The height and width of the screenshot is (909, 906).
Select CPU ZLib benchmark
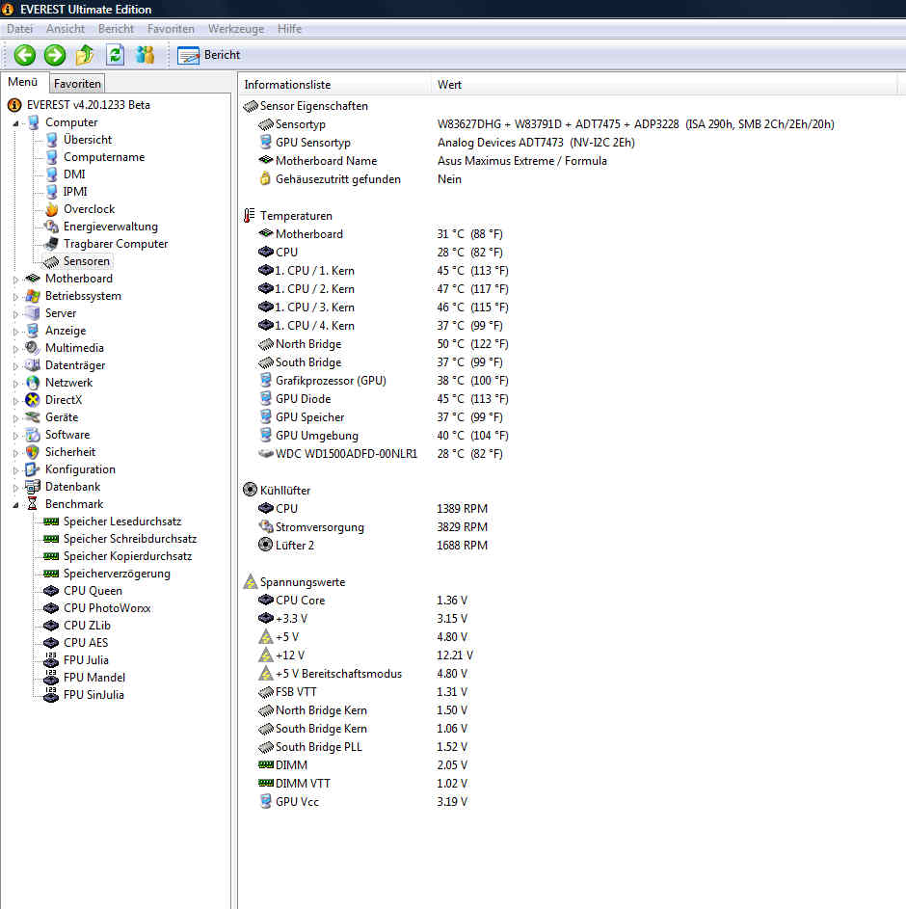coord(87,627)
